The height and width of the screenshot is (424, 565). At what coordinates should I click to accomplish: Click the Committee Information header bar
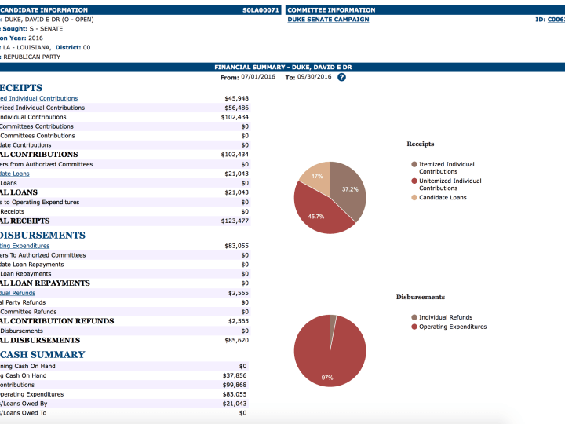[x=424, y=10]
